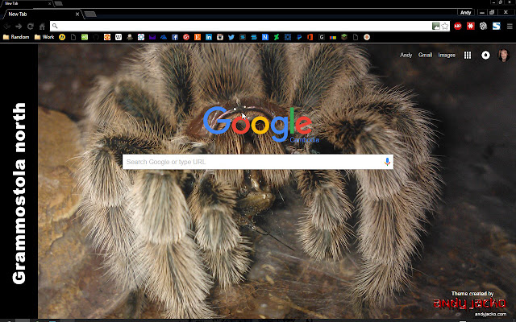Image resolution: width=516 pixels, height=322 pixels.
Task: Open the OneDrive cloud bookmark
Action: pyautogui.click(x=164, y=37)
